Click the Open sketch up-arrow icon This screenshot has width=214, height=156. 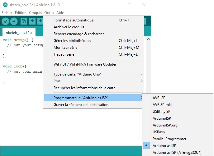point(32,21)
